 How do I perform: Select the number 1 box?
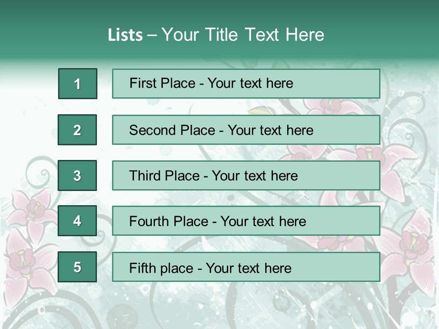(78, 84)
